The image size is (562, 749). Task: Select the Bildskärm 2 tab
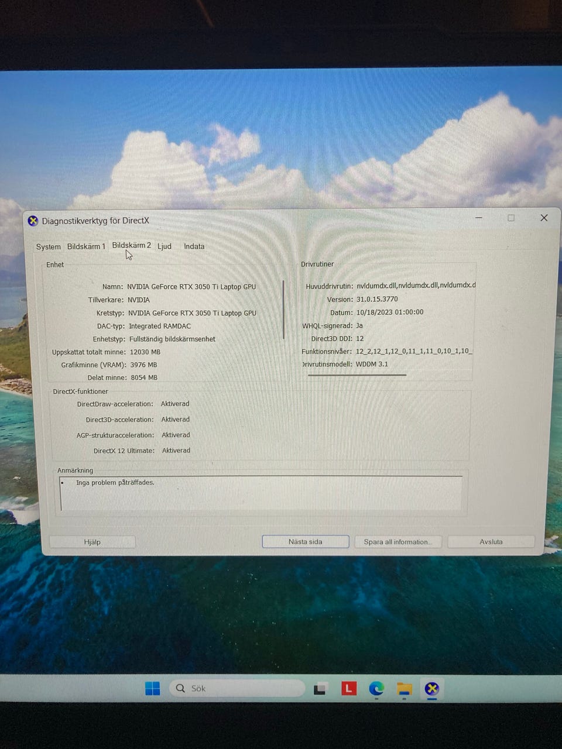click(x=131, y=246)
